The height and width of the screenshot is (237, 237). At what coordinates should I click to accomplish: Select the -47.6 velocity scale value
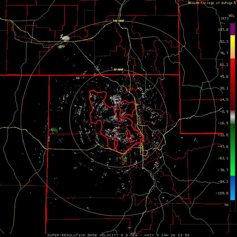coord(223,147)
